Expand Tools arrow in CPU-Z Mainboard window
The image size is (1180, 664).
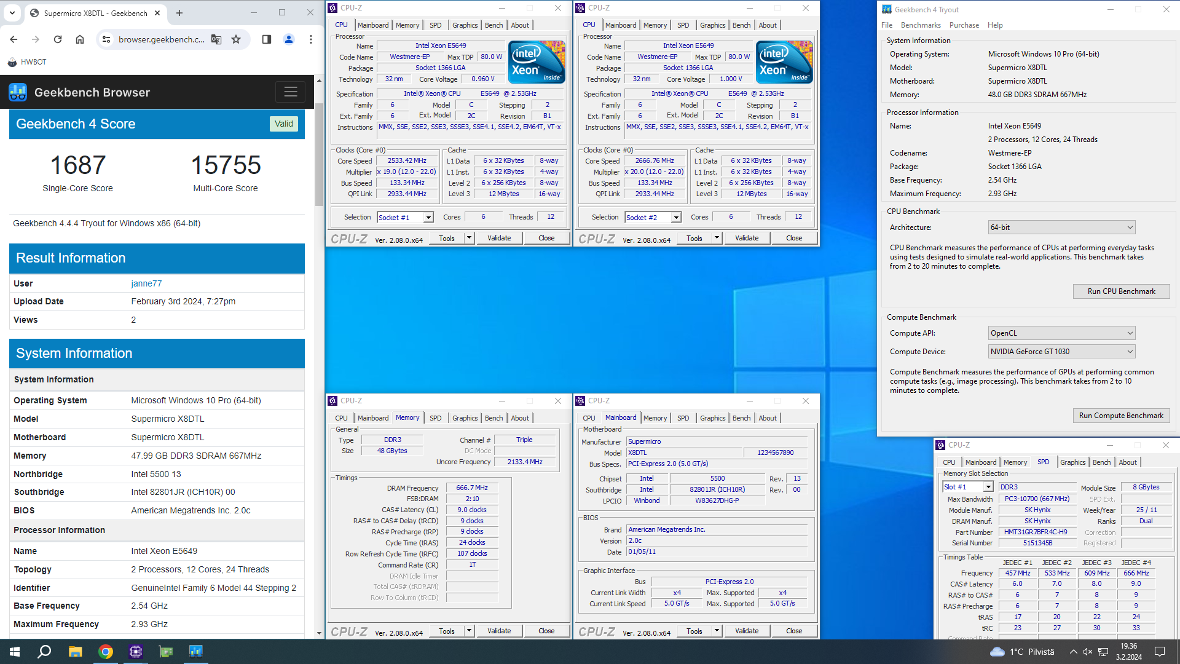[x=717, y=631]
